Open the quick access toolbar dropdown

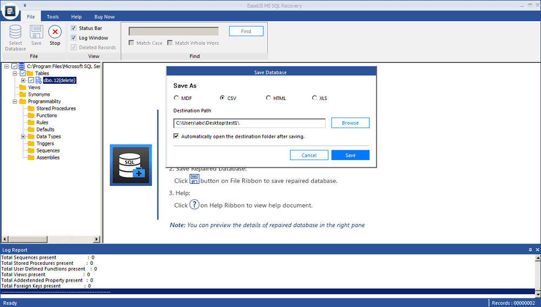click(25, 5)
